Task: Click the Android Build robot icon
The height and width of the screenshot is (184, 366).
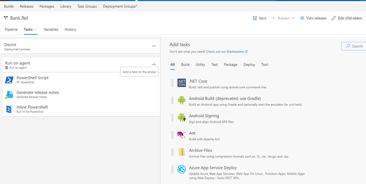Action: click(182, 100)
